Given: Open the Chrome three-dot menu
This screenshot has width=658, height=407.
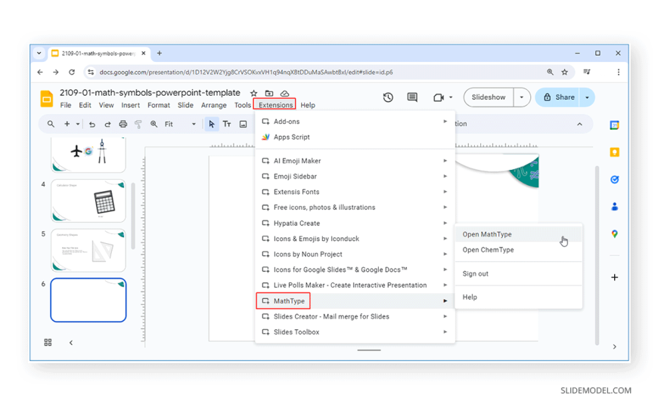Looking at the screenshot, I should [619, 72].
